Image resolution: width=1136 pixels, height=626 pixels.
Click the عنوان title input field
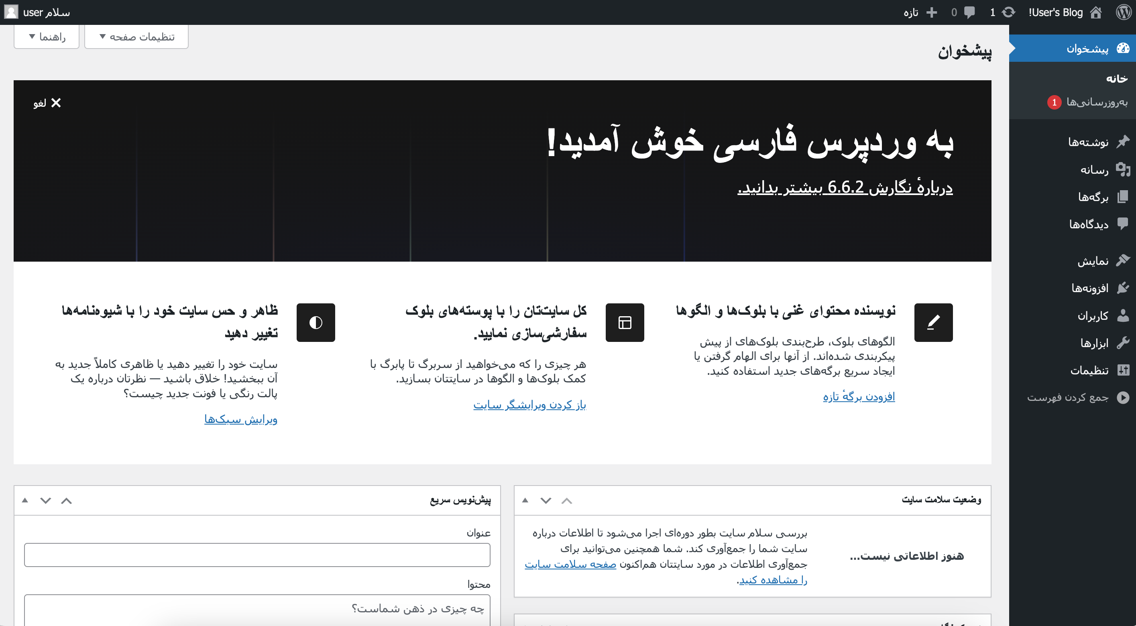(x=257, y=554)
